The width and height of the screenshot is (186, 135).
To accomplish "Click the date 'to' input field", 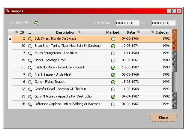I will tap(163, 23).
